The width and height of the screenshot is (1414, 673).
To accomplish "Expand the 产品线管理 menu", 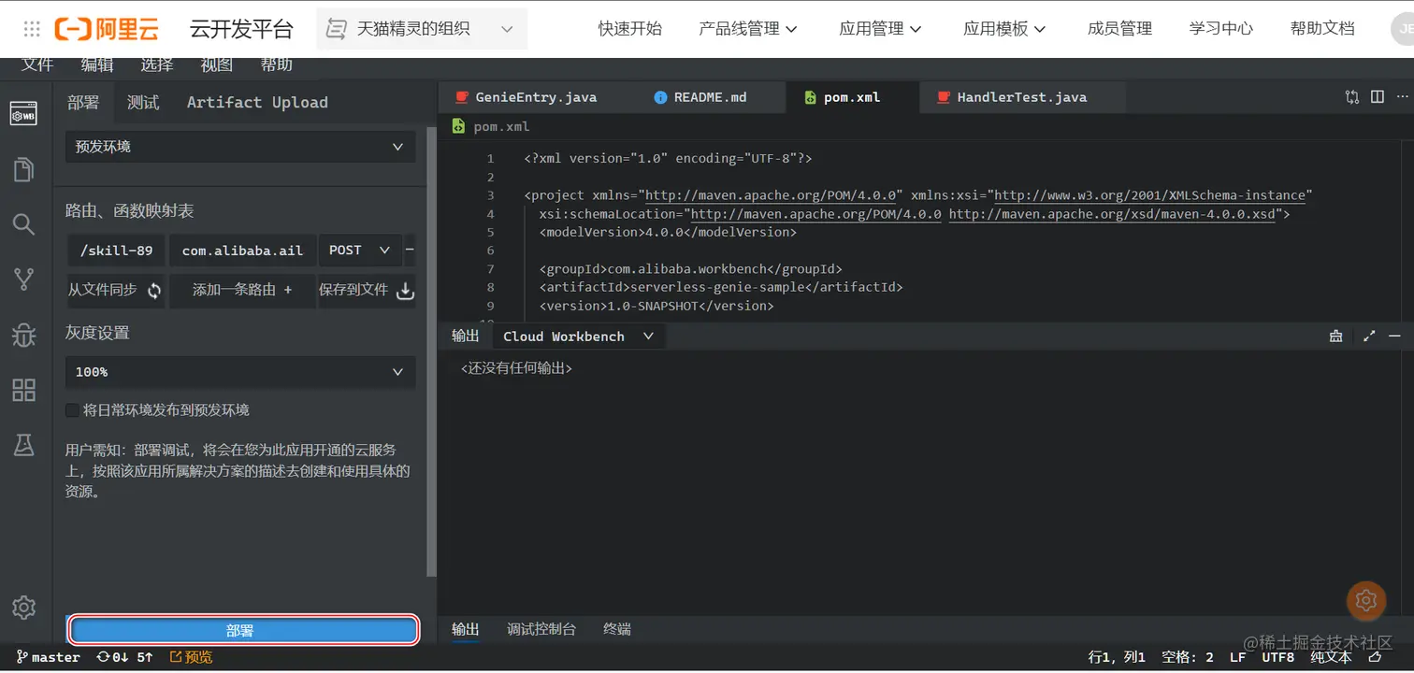I will pos(748,29).
